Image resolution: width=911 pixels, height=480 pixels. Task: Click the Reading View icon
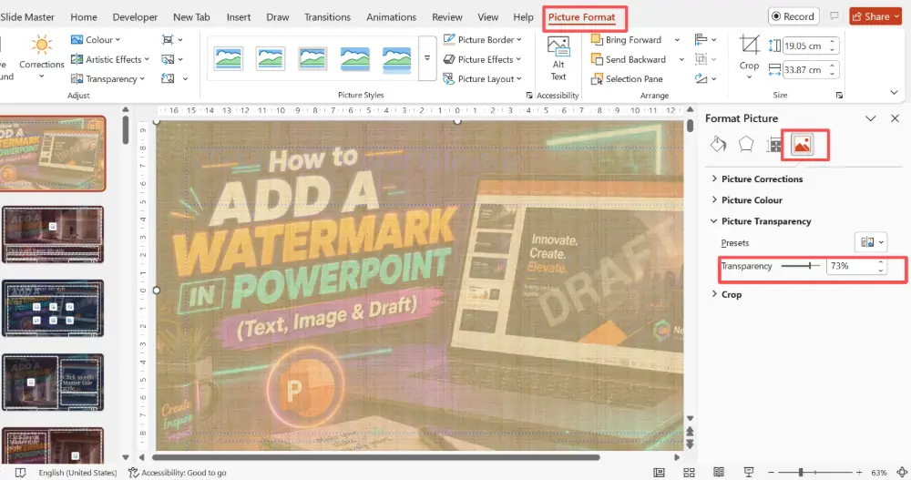point(719,473)
